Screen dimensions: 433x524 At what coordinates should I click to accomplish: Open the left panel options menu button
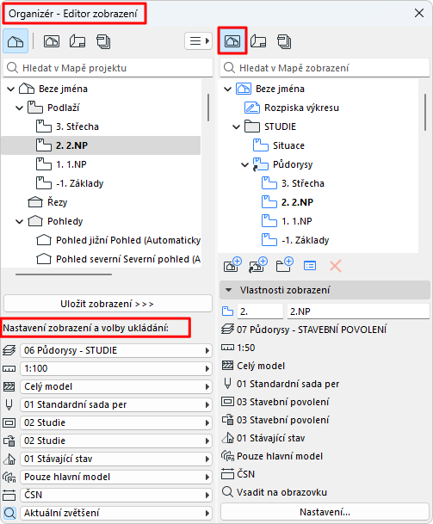point(198,41)
